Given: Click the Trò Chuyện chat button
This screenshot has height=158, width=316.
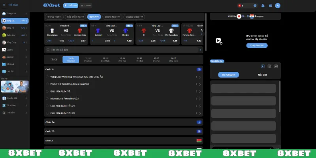Looking at the screenshot, I should 228,75.
